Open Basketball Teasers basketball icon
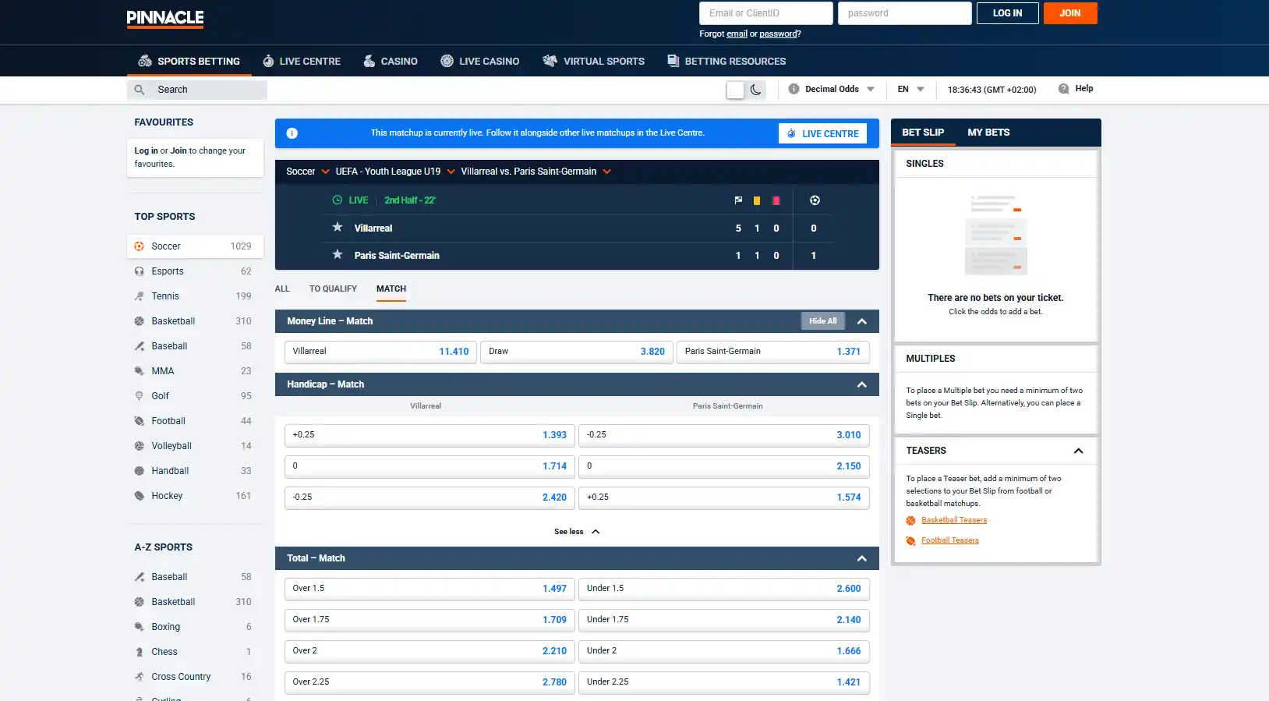The width and height of the screenshot is (1269, 701). coord(910,521)
